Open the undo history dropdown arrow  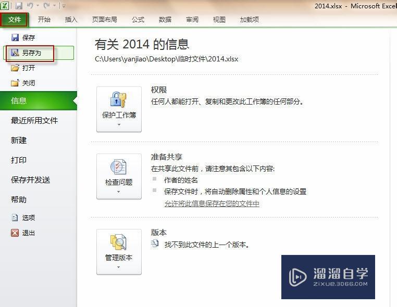pyautogui.click(x=38, y=6)
